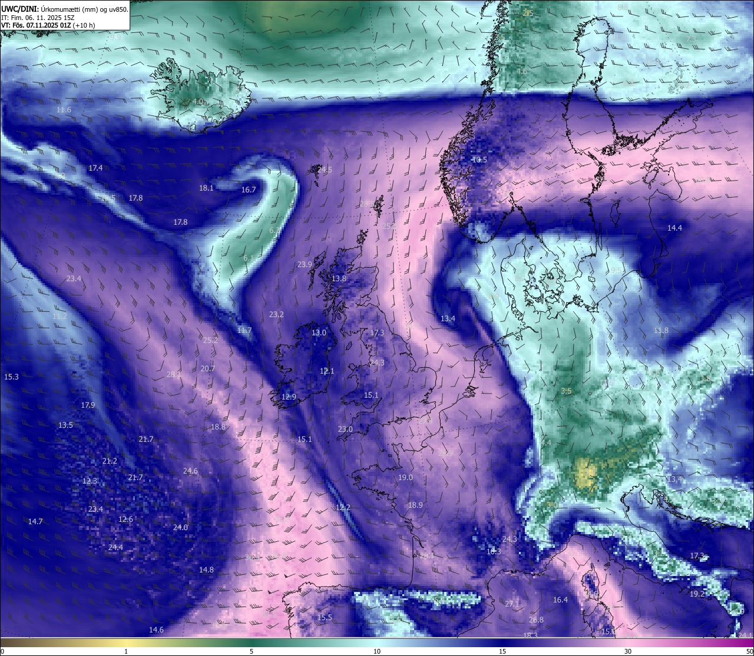The image size is (754, 656).
Task: Click the 28.1 value label
Action: point(174,374)
